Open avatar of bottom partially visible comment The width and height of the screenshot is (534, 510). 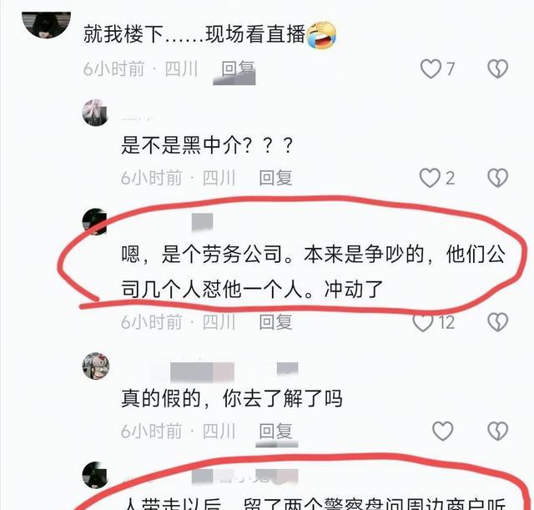[95, 475]
